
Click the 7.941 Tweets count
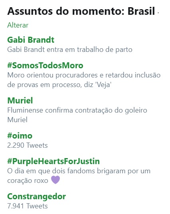coord(28,206)
